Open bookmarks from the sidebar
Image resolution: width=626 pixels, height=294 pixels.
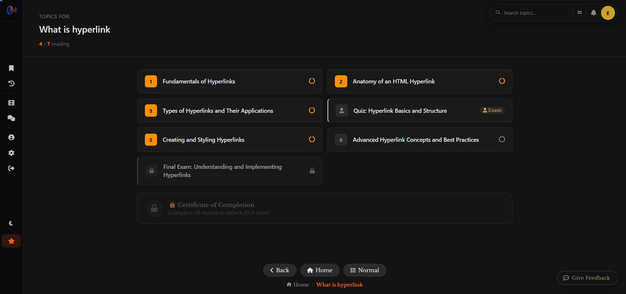click(x=11, y=68)
